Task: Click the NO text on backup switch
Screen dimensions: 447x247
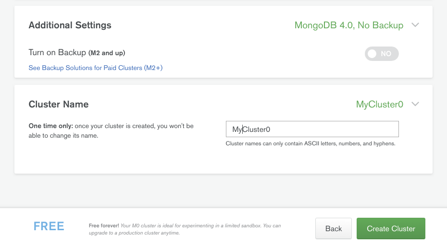Action: click(386, 54)
